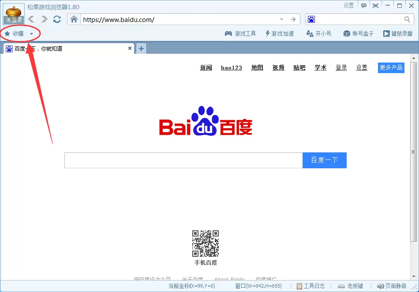The width and height of the screenshot is (419, 292).
Task: Go forward with the right arrow
Action: click(44, 19)
